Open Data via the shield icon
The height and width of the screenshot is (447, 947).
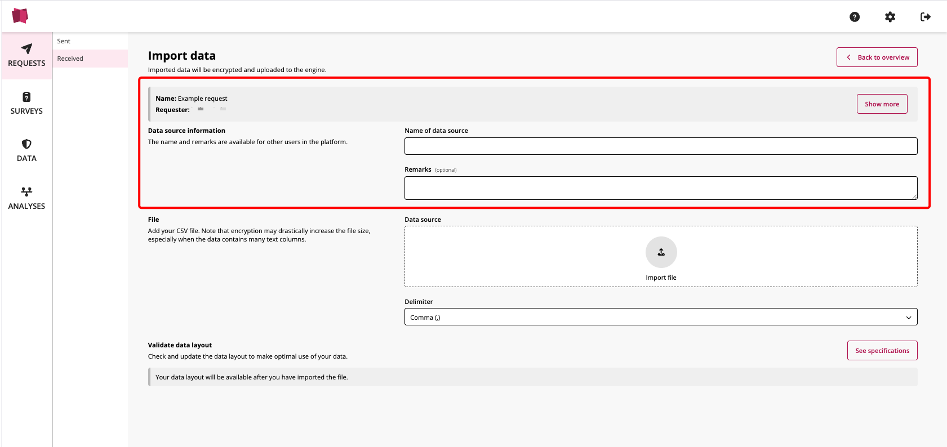pyautogui.click(x=26, y=144)
